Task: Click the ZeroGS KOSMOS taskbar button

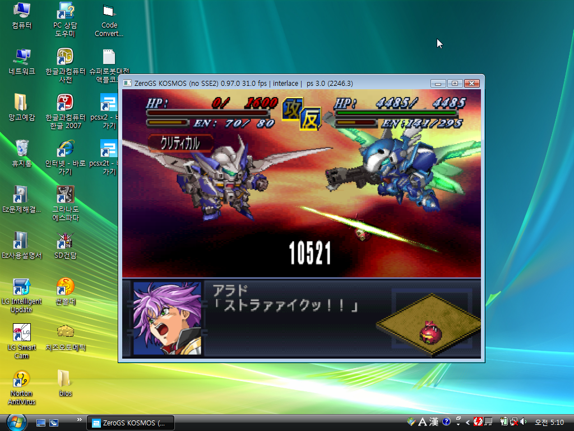Action: pyautogui.click(x=130, y=423)
